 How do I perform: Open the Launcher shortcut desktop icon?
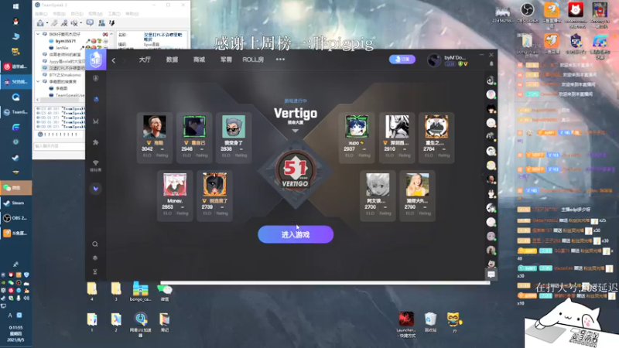pyautogui.click(x=406, y=324)
